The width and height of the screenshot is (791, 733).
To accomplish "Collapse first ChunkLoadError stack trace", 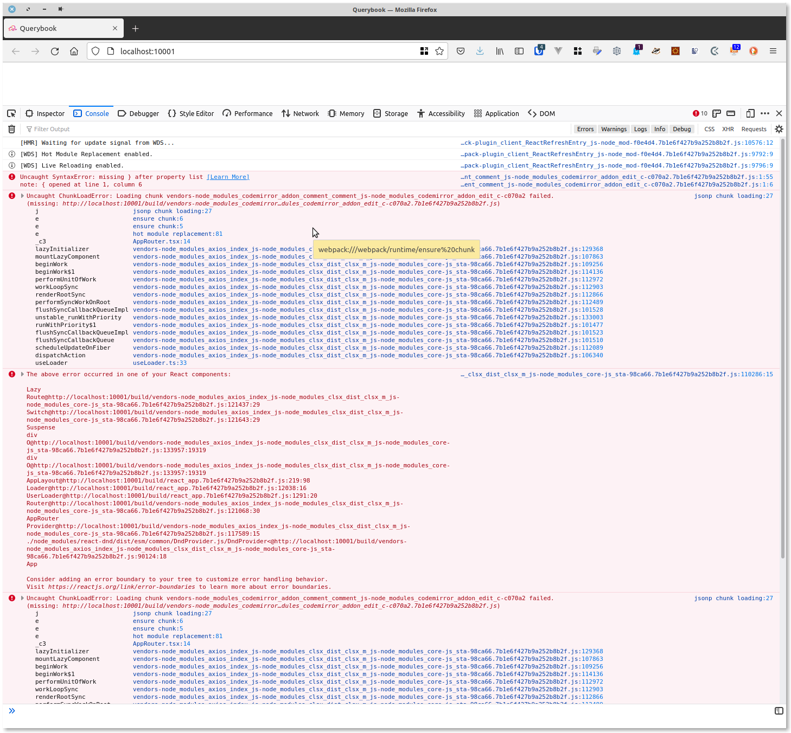I will (22, 196).
